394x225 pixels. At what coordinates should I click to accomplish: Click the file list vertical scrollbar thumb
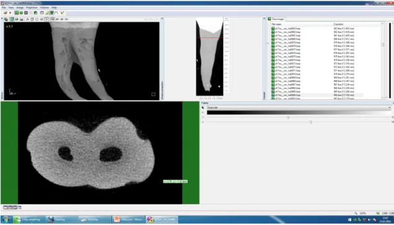[383, 45]
